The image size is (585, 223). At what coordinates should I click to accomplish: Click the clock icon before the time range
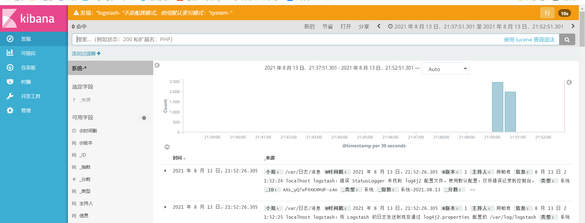[390, 27]
